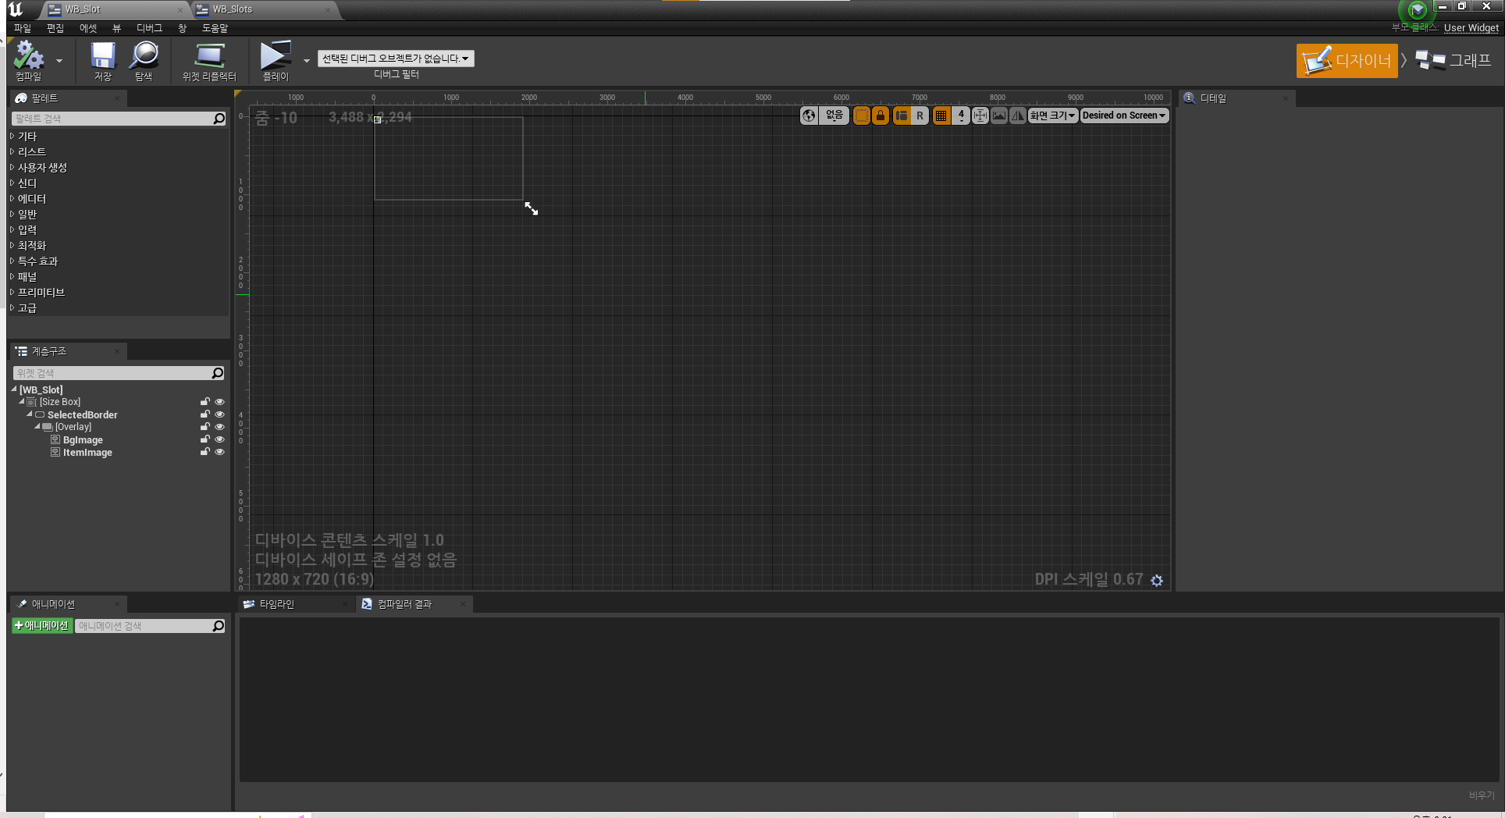The width and height of the screenshot is (1505, 818).
Task: Click the zoom-to-fit icon
Action: [x=980, y=116]
